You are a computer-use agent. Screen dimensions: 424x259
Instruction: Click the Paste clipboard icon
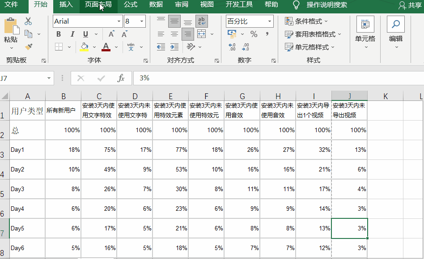[x=11, y=26]
